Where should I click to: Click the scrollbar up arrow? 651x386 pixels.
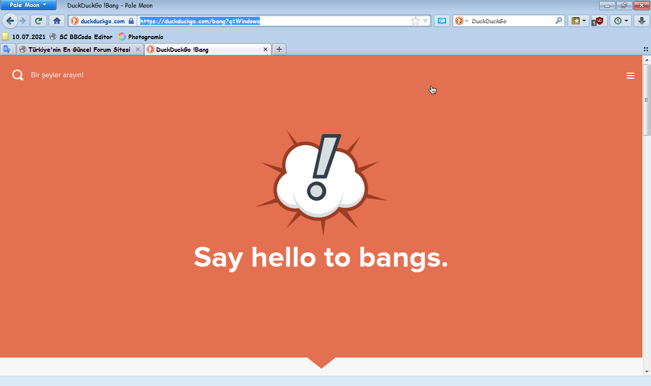click(646, 59)
